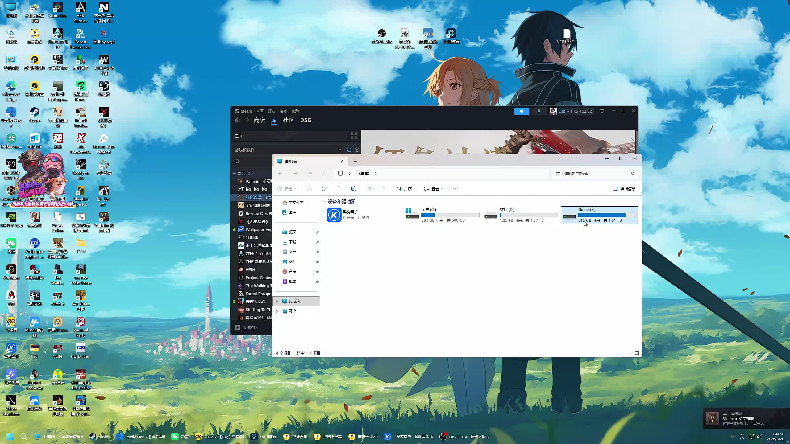This screenshot has height=444, width=790.
Task: Add a new File Explorer tab
Action: (355, 161)
